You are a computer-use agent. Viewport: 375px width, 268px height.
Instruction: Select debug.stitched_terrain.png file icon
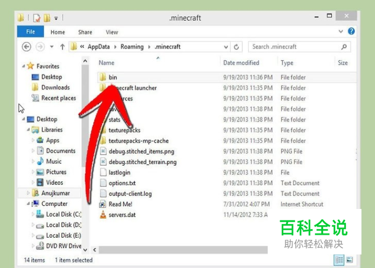point(103,162)
